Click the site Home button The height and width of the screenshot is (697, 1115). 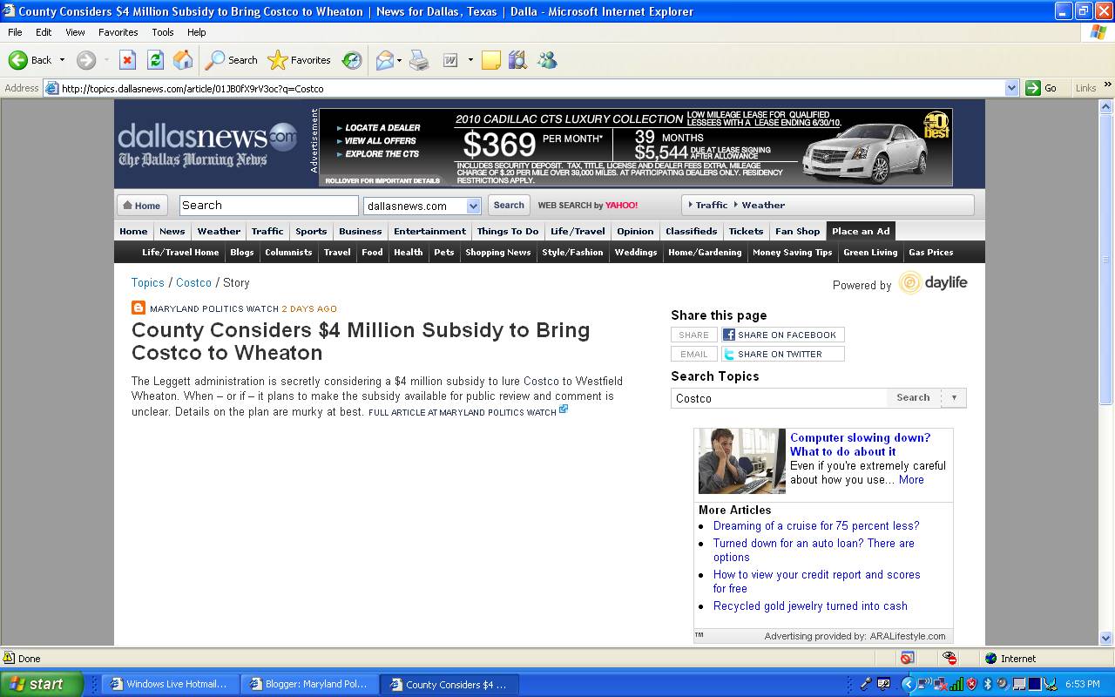(142, 206)
